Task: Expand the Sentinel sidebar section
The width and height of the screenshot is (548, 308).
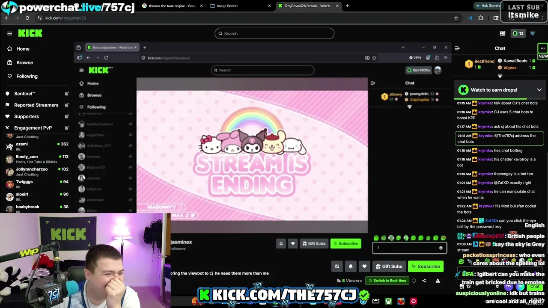Action: (37, 94)
